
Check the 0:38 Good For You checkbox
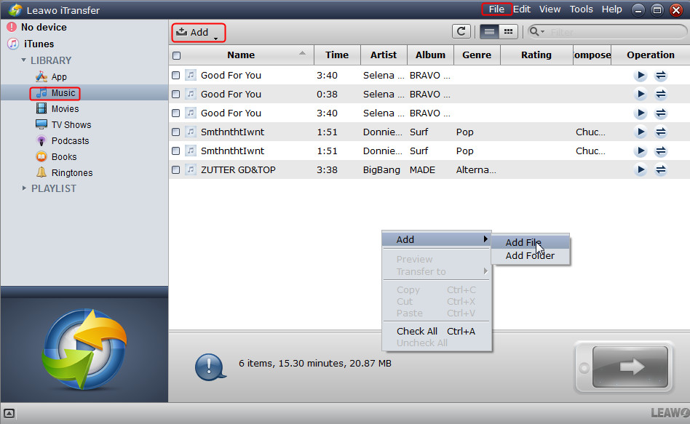click(175, 94)
